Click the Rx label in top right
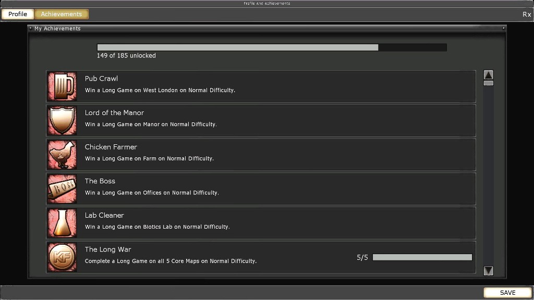The image size is (534, 300). pos(527,15)
